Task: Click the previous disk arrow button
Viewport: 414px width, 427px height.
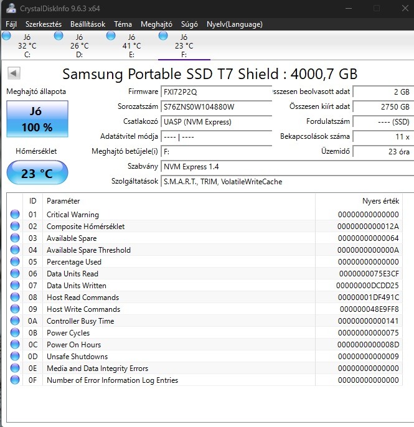Action: pyautogui.click(x=14, y=73)
